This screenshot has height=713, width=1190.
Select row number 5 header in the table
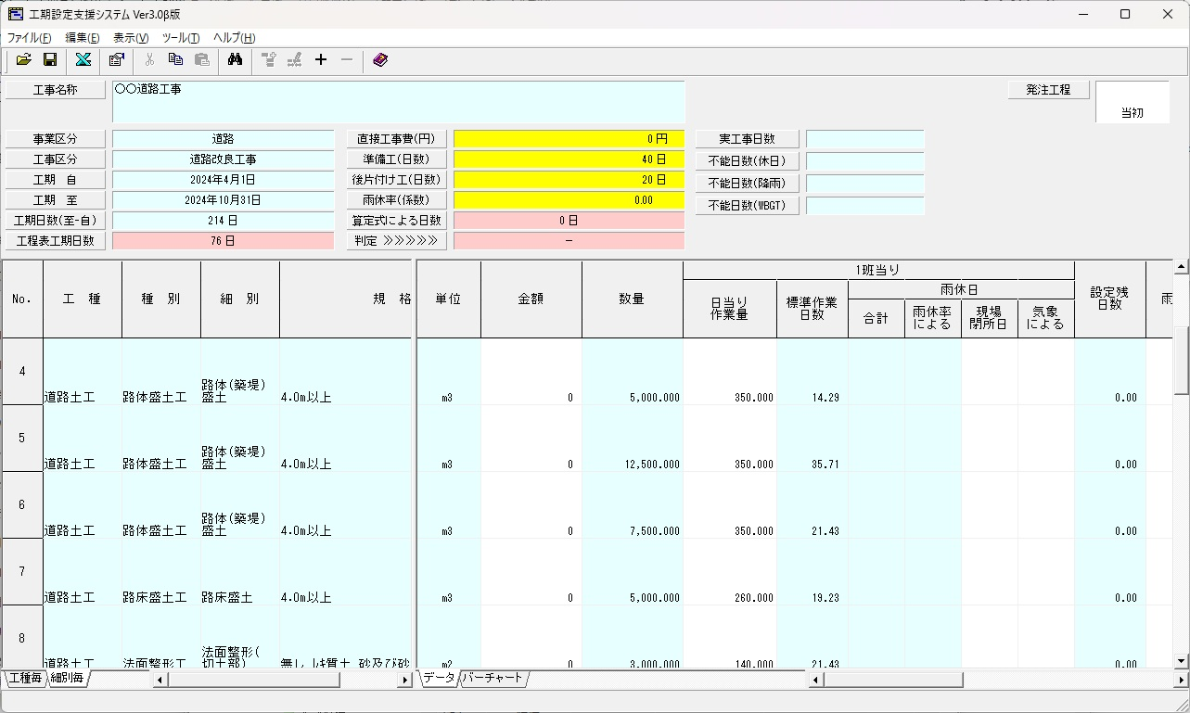[x=22, y=439]
